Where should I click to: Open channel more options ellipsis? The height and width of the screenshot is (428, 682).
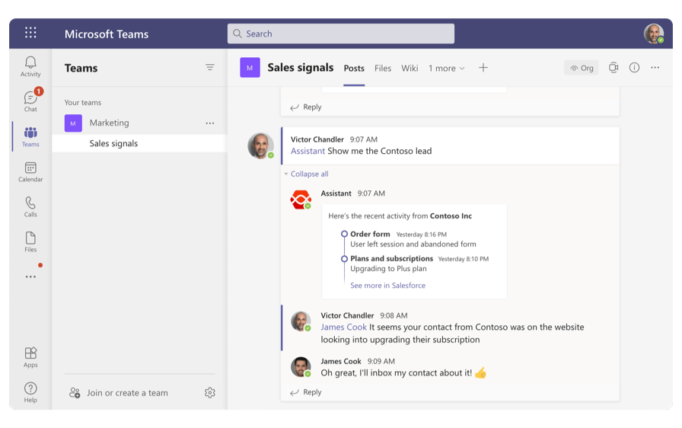(x=655, y=68)
